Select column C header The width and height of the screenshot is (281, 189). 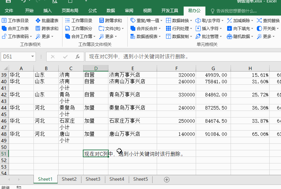[71, 68]
